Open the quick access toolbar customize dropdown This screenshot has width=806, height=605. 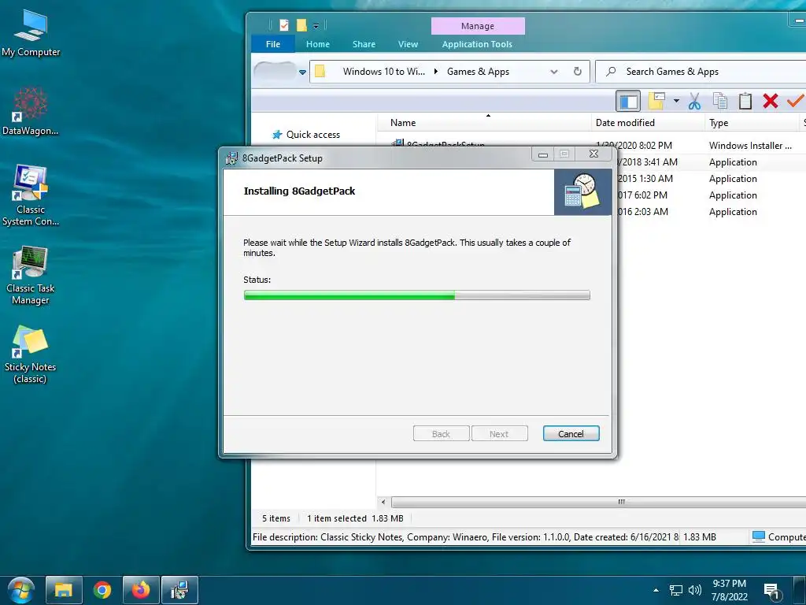click(316, 26)
